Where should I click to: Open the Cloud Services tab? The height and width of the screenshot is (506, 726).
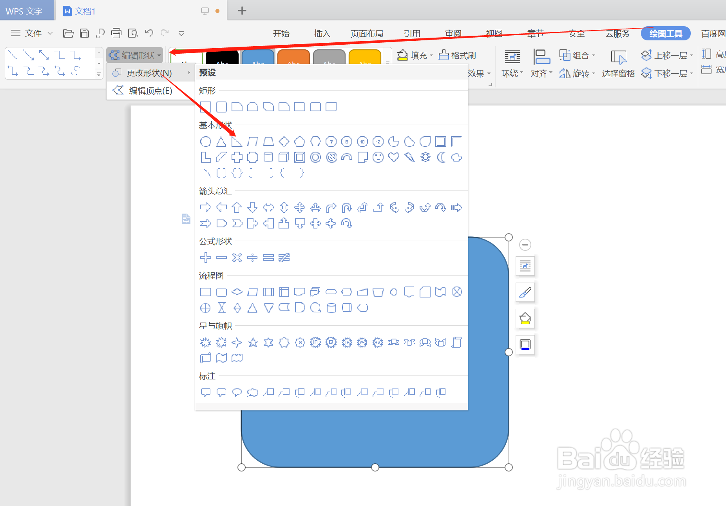click(617, 34)
